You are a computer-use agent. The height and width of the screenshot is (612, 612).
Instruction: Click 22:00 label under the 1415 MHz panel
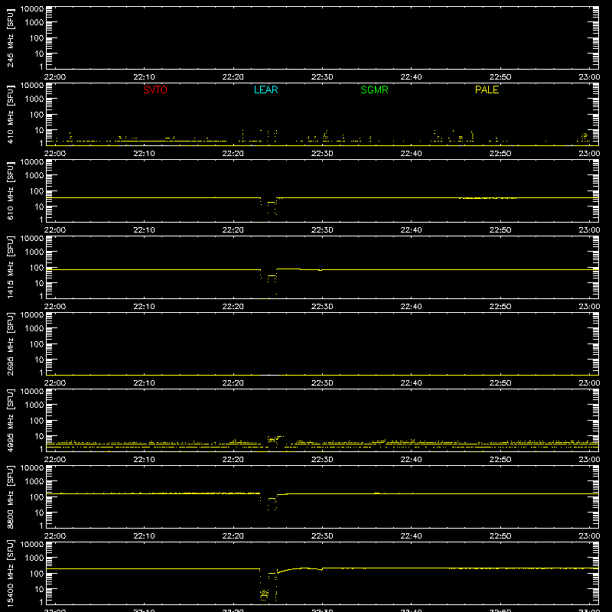pos(55,307)
